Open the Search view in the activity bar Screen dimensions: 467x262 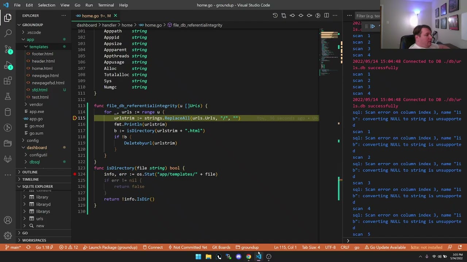point(8,33)
